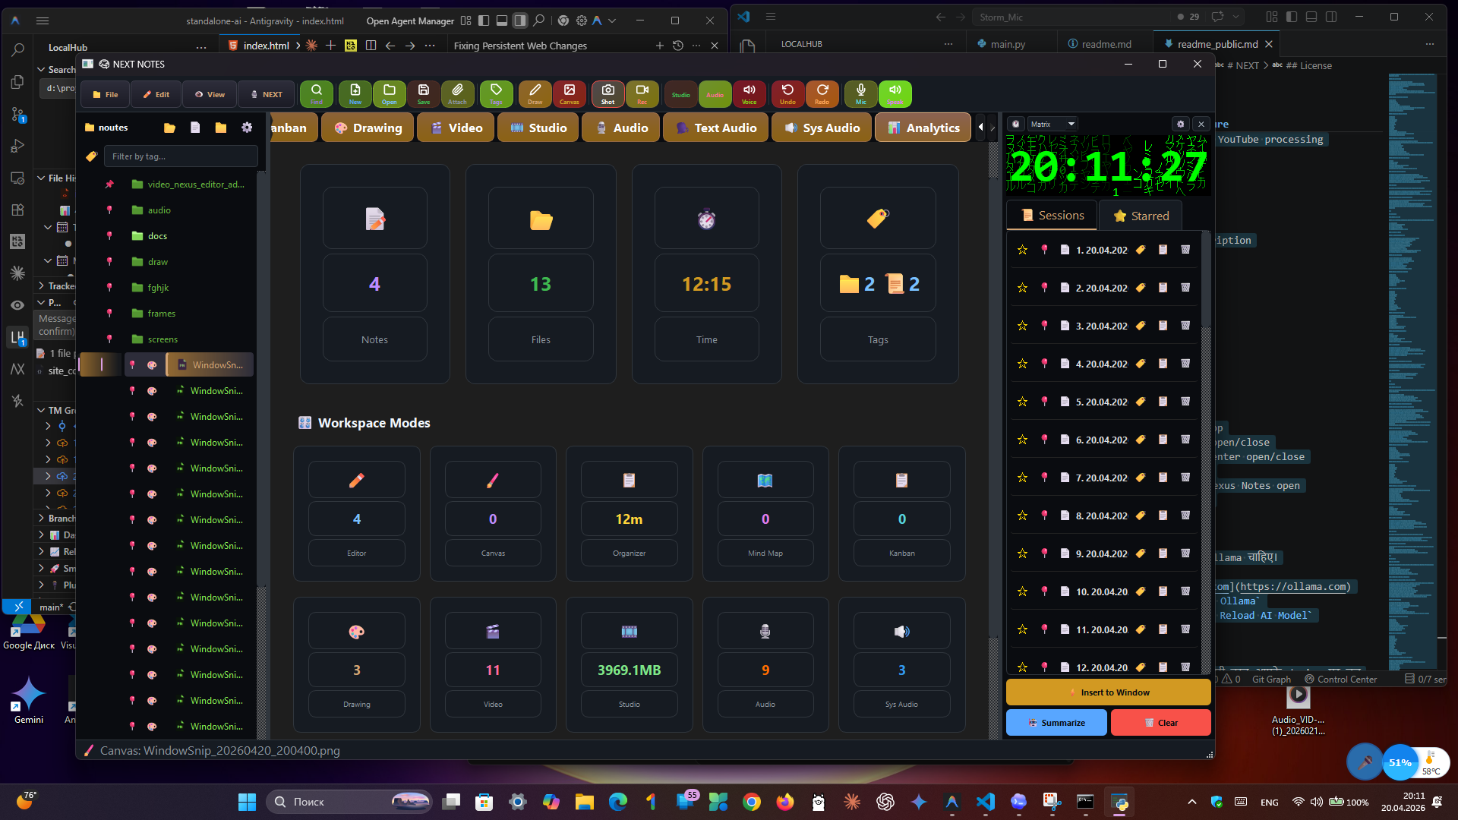Screen dimensions: 1458x820
Task: Click the bright green Speak icon
Action: pyautogui.click(x=895, y=94)
